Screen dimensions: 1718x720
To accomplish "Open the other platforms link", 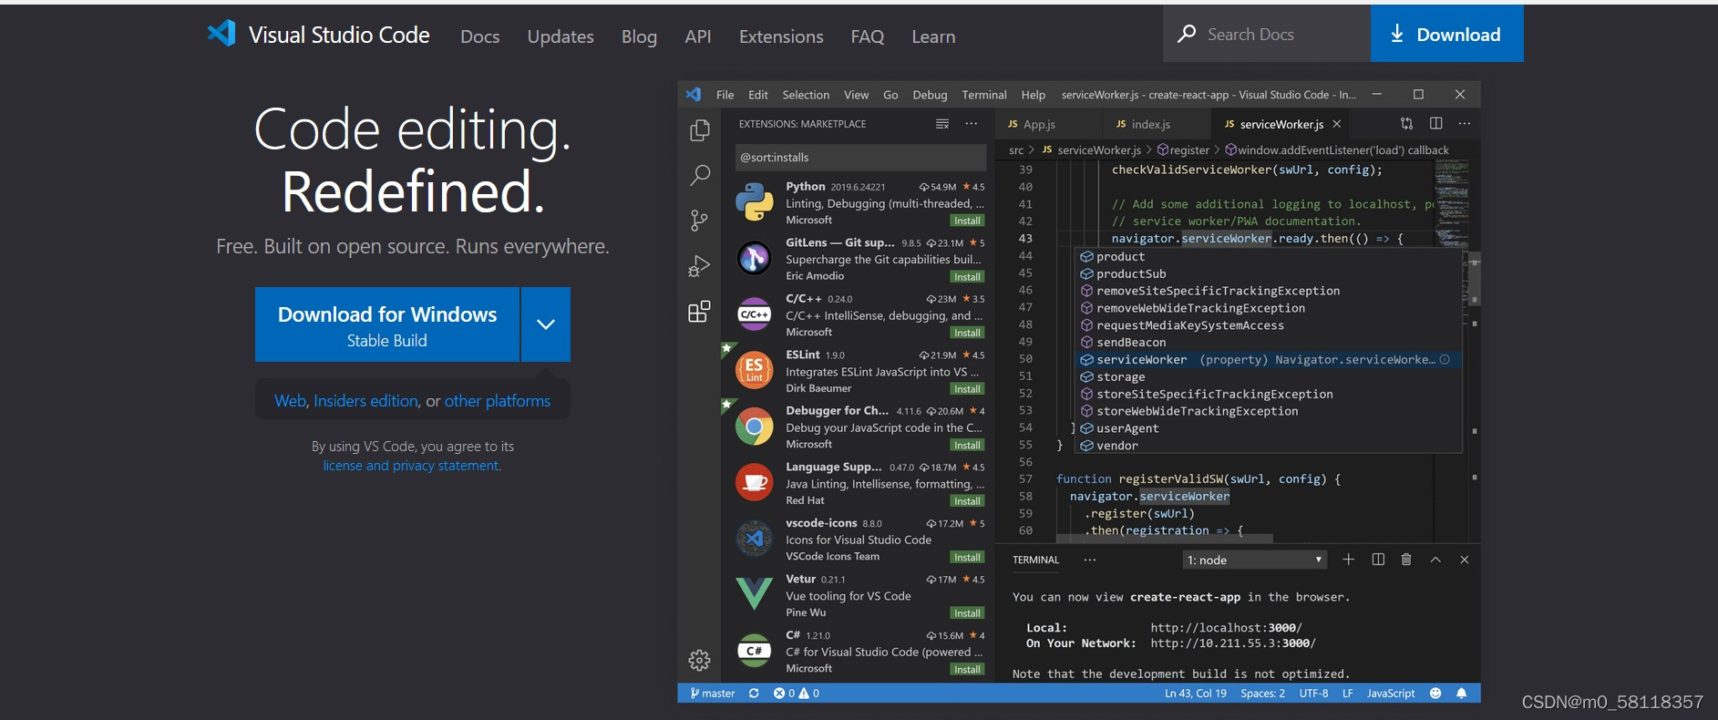I will tap(498, 401).
